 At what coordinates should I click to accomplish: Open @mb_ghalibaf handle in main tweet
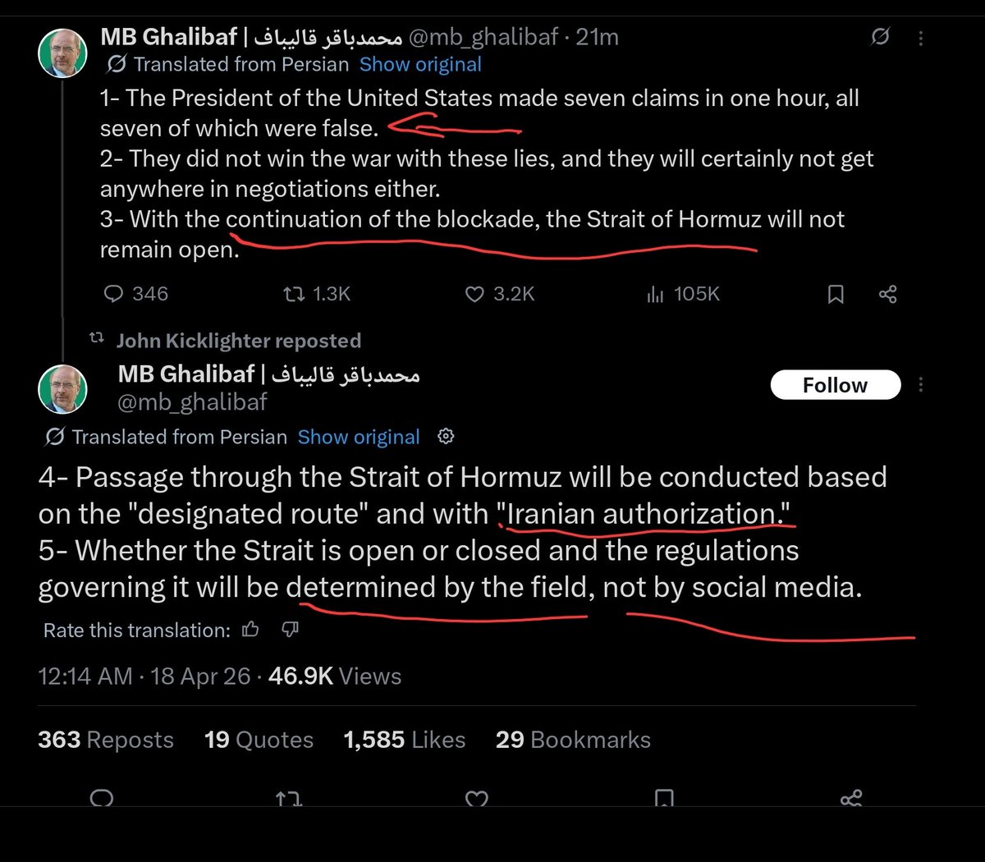click(x=193, y=401)
